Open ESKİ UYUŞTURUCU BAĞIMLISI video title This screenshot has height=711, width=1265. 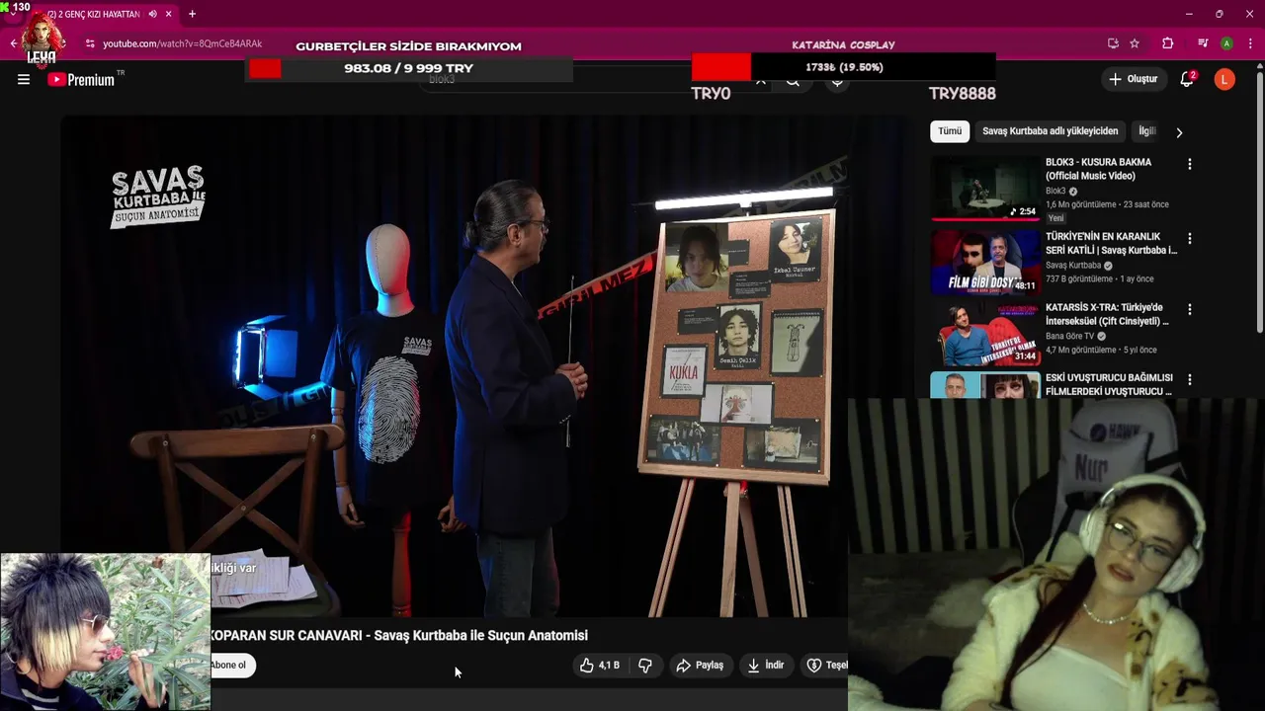point(1109,384)
